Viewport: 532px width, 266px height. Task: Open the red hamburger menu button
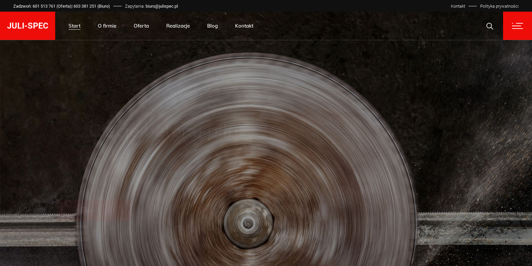(518, 26)
